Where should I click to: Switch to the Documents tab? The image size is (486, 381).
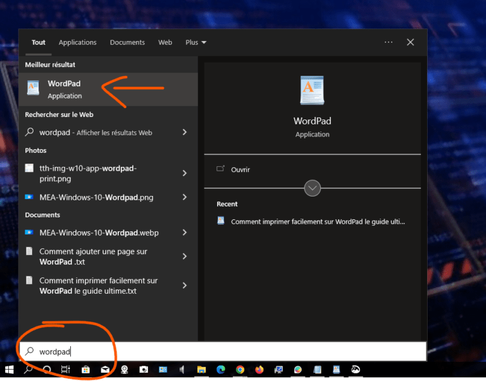pos(127,42)
